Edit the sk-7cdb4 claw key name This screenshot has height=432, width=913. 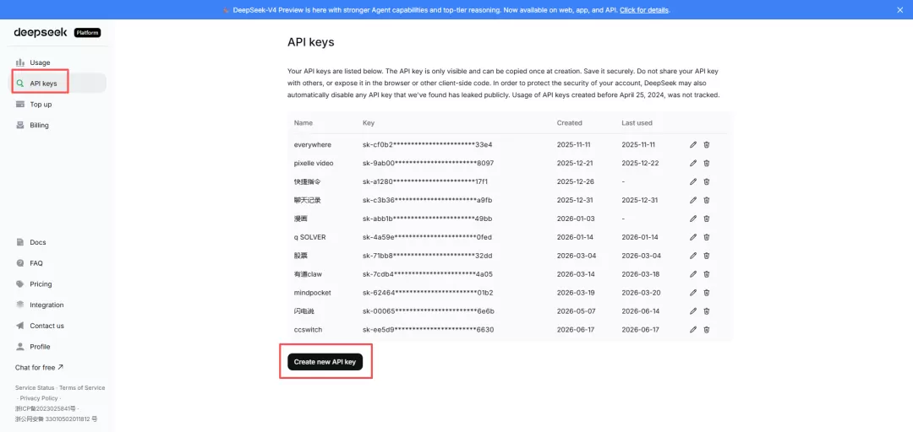[x=693, y=274]
